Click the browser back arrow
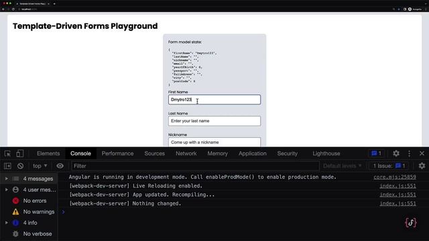The height and width of the screenshot is (241, 429). click(x=3, y=9)
